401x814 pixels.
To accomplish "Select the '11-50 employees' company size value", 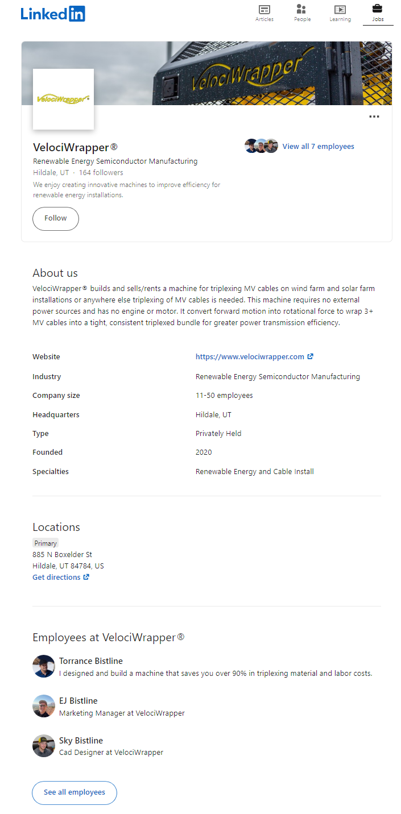I will 224,396.
